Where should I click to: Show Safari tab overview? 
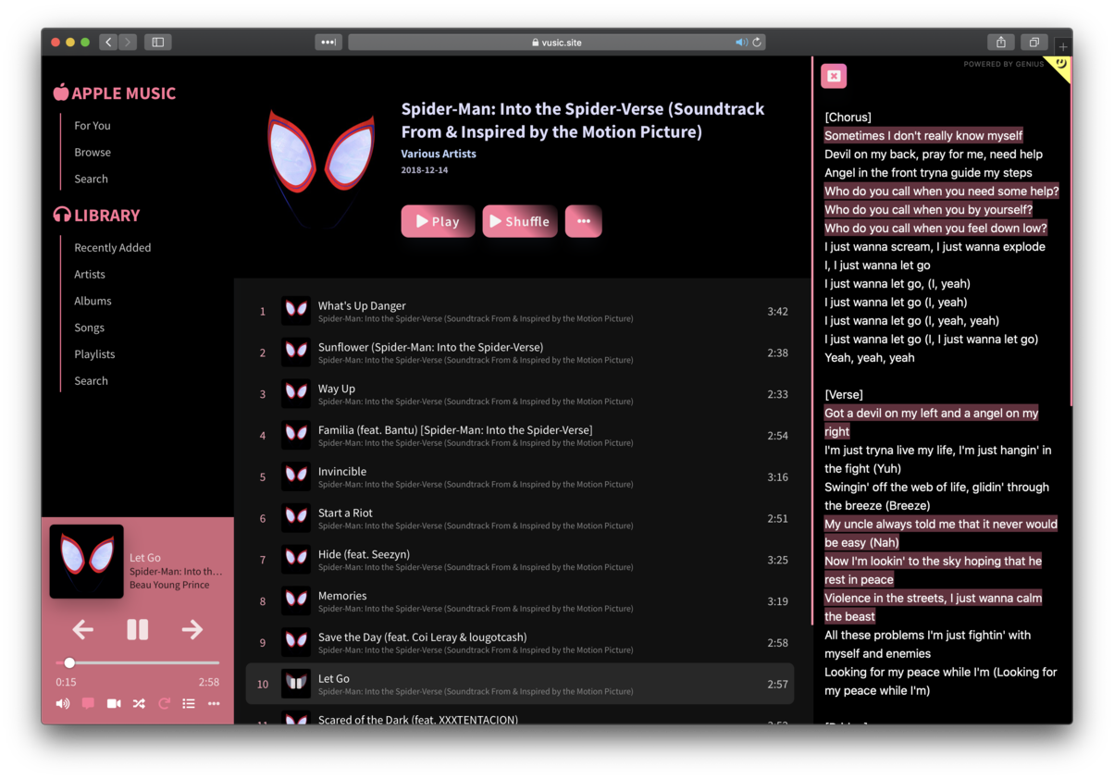pyautogui.click(x=1034, y=42)
